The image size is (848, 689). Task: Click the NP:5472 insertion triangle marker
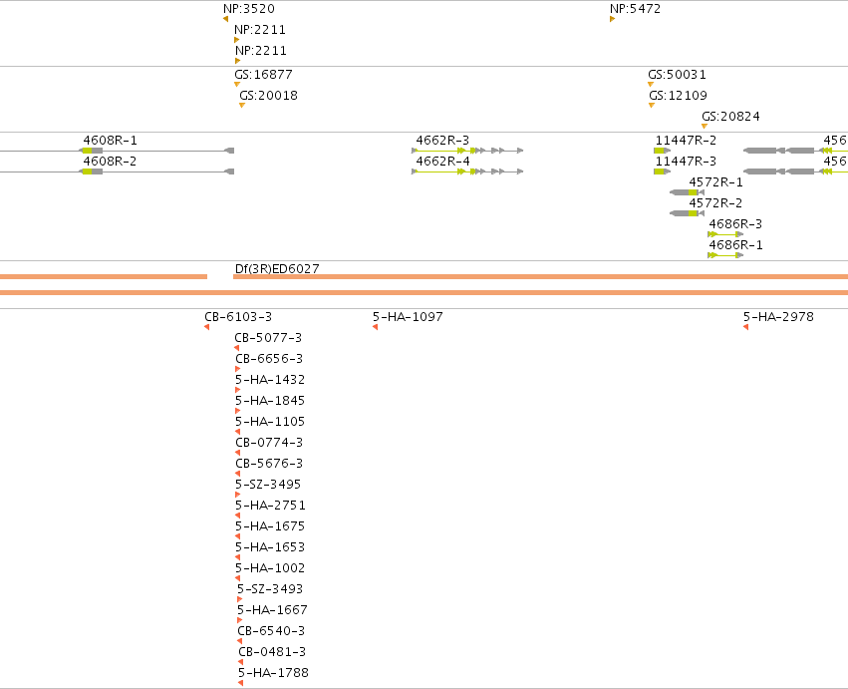tap(612, 19)
